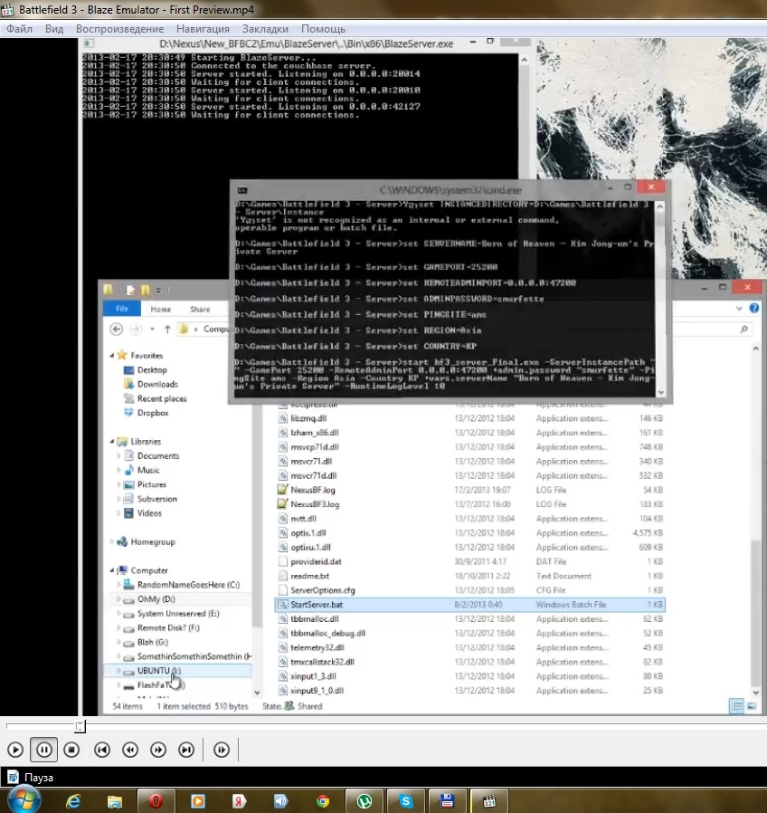Image resolution: width=767 pixels, height=813 pixels.
Task: Click the Explorer Help question mark icon
Action: (754, 308)
